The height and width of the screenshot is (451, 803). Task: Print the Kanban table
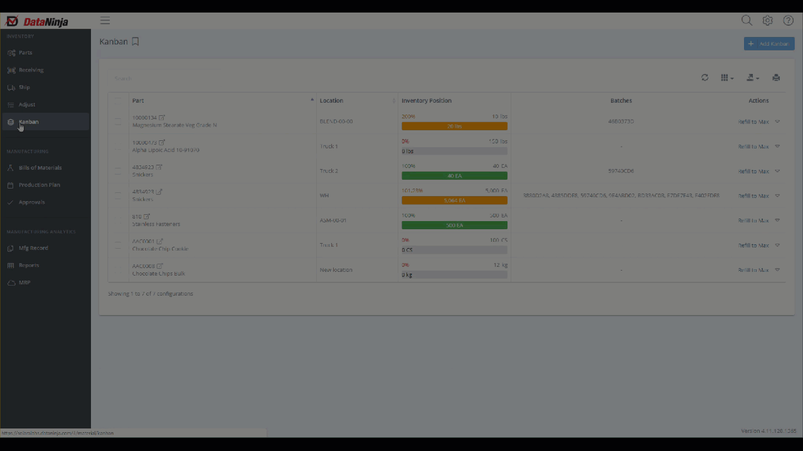coord(776,78)
